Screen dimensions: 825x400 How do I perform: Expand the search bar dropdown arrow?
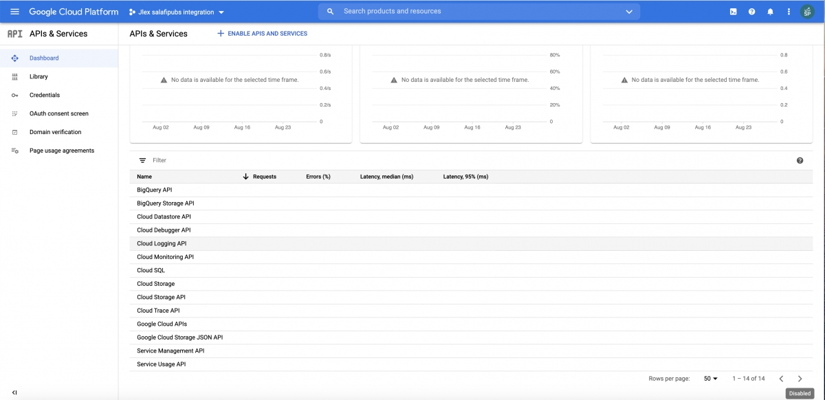click(628, 12)
